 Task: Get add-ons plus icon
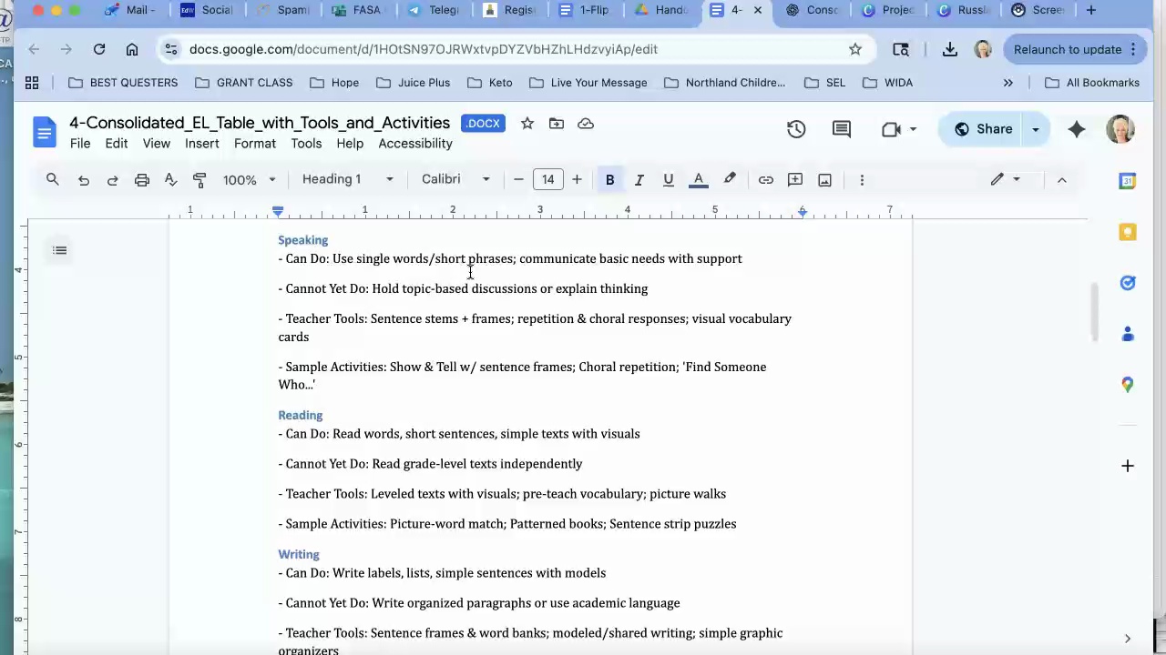(1128, 466)
